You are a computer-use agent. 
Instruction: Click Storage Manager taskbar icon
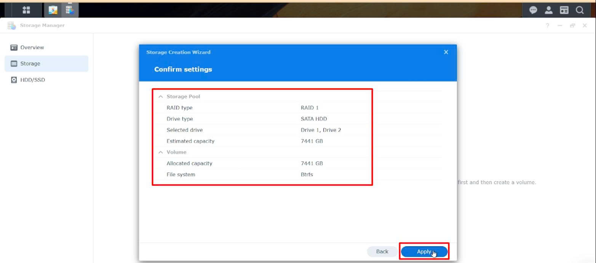point(70,10)
